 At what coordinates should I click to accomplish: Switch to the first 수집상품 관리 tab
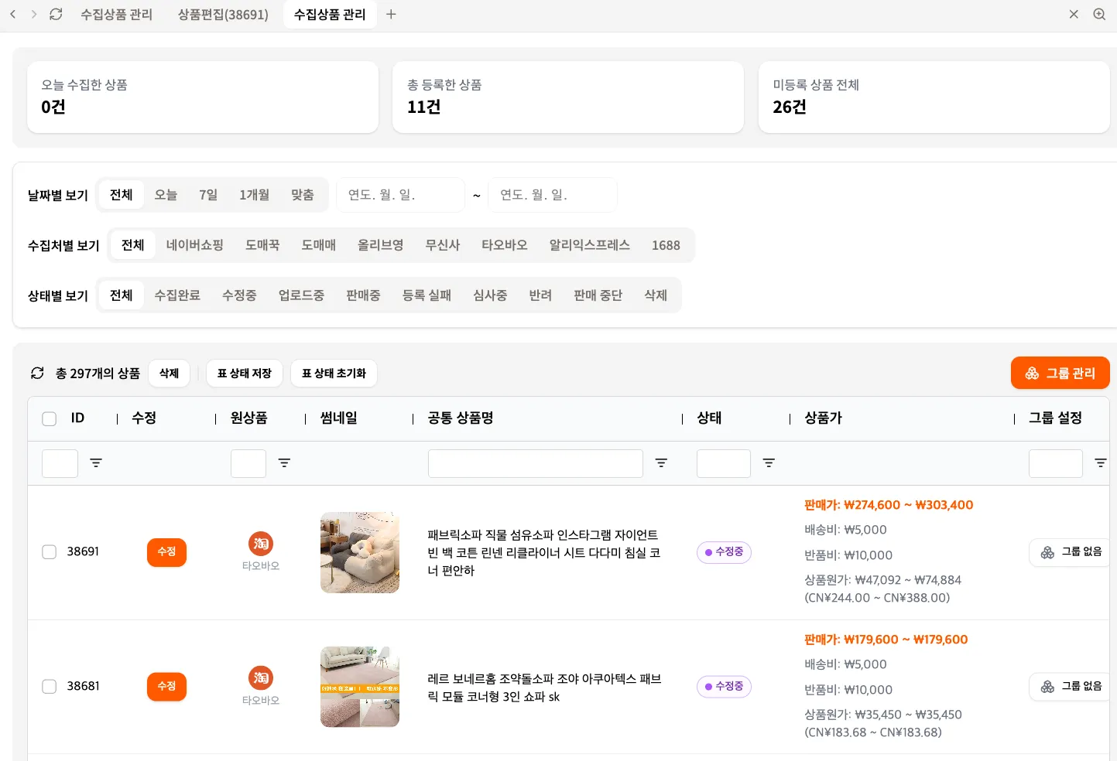[116, 15]
